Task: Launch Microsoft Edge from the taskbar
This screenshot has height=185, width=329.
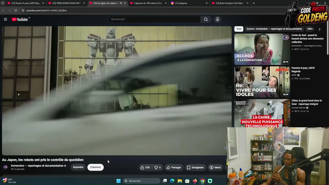Action: coord(172,181)
